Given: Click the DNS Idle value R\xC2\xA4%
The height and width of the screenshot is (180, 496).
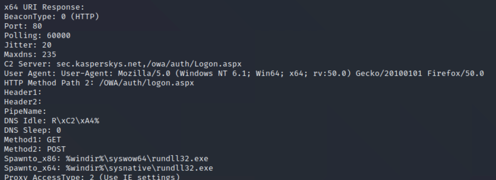Looking at the screenshot, I should (x=75, y=121).
